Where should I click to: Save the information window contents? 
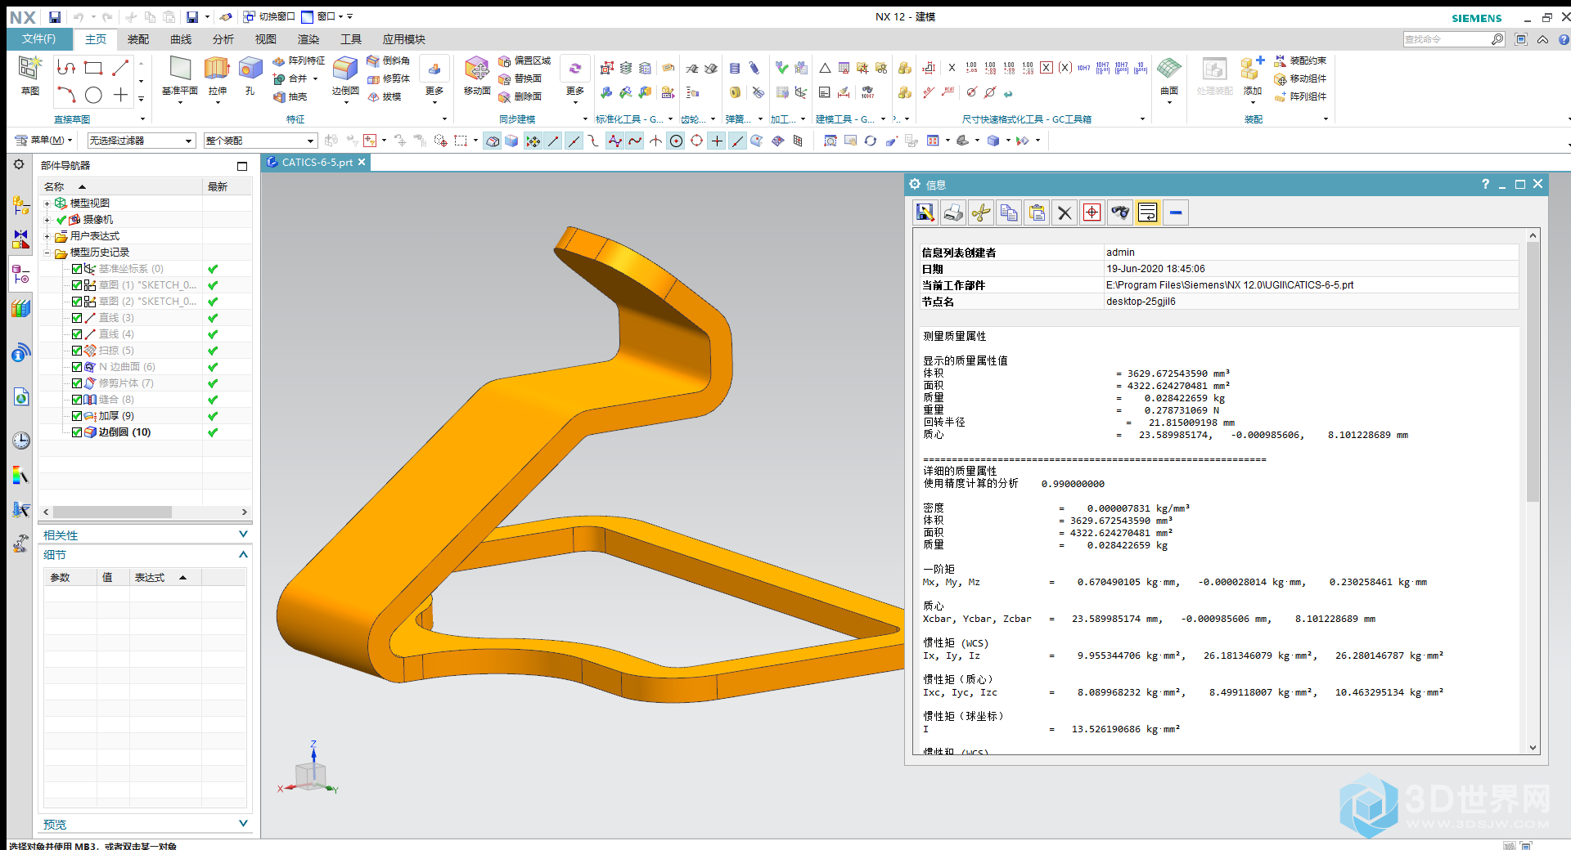[x=925, y=212]
